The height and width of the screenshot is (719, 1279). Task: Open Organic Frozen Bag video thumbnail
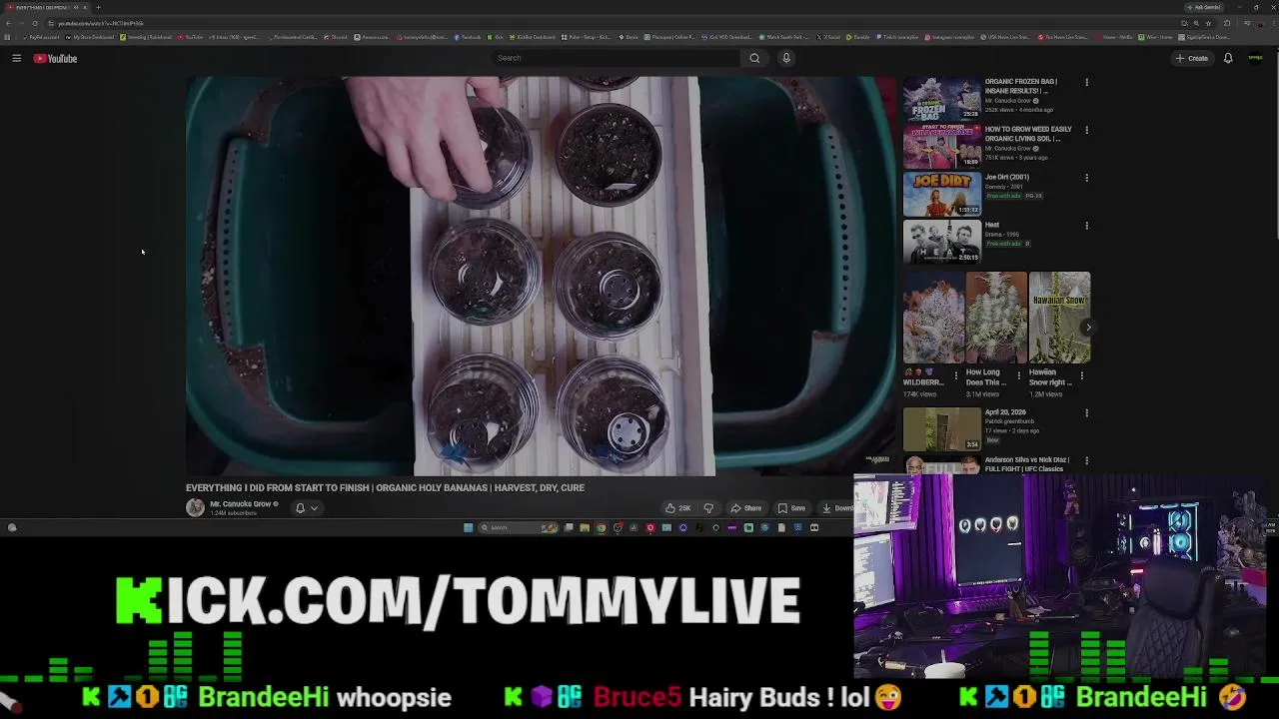tap(942, 100)
